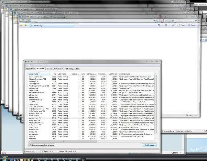
Task: Click the Refresh icon beside the address bar
Action: pyautogui.click(x=158, y=21)
